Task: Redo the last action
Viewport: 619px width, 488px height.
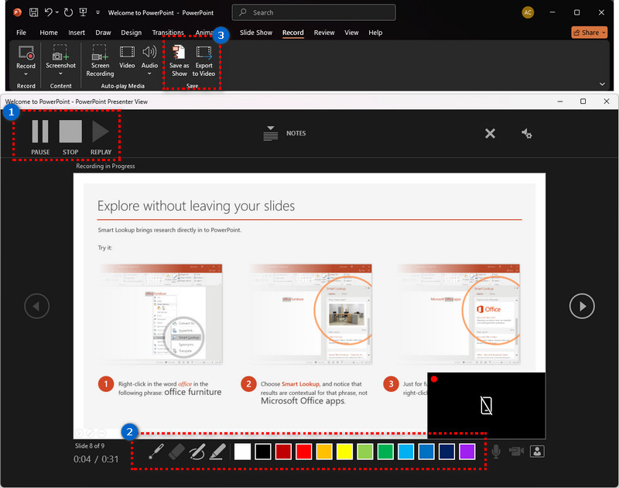Action: coord(68,12)
